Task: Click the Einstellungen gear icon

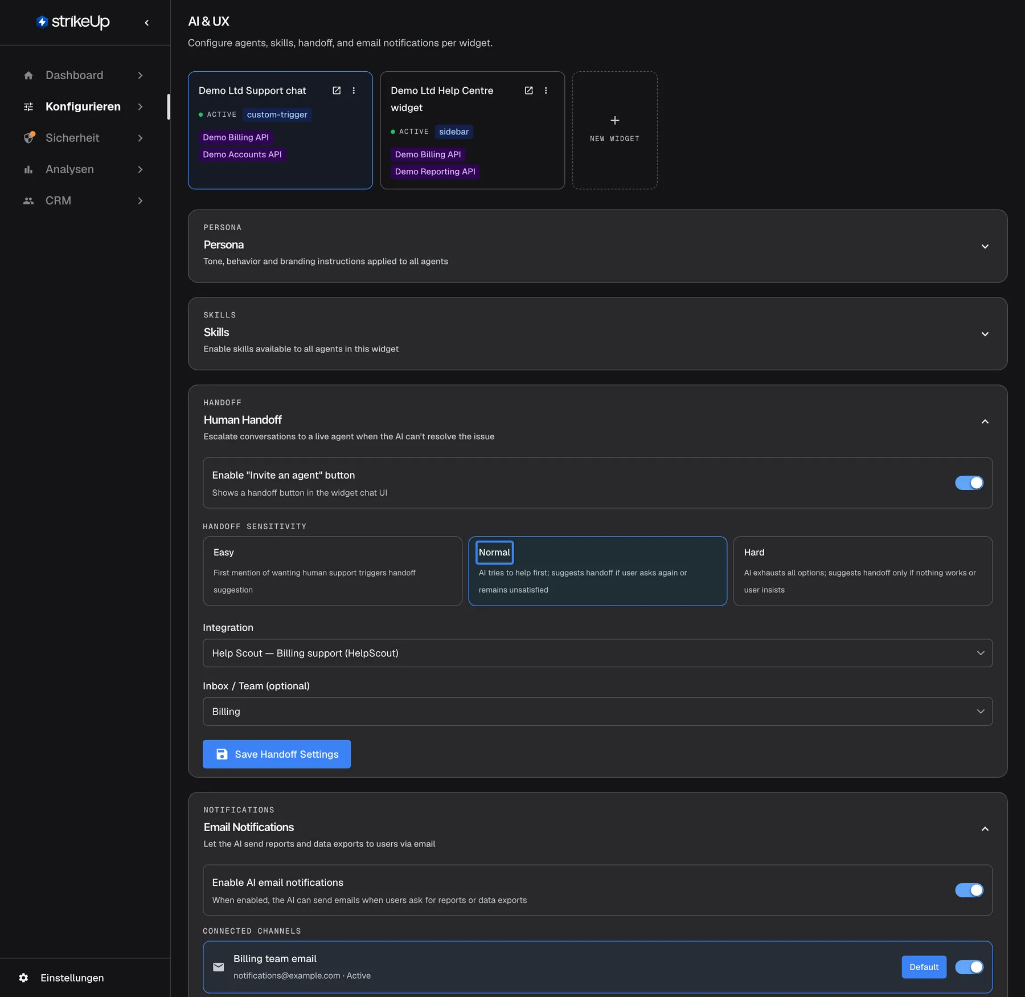Action: coord(23,978)
